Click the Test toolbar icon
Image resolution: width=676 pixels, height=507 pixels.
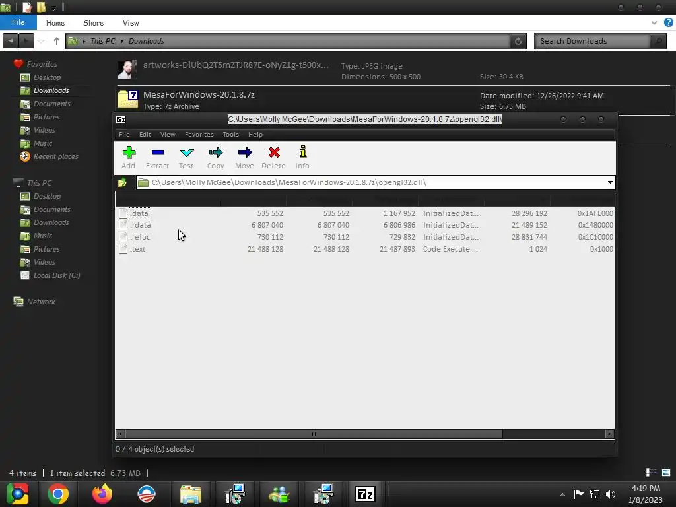[x=186, y=158]
